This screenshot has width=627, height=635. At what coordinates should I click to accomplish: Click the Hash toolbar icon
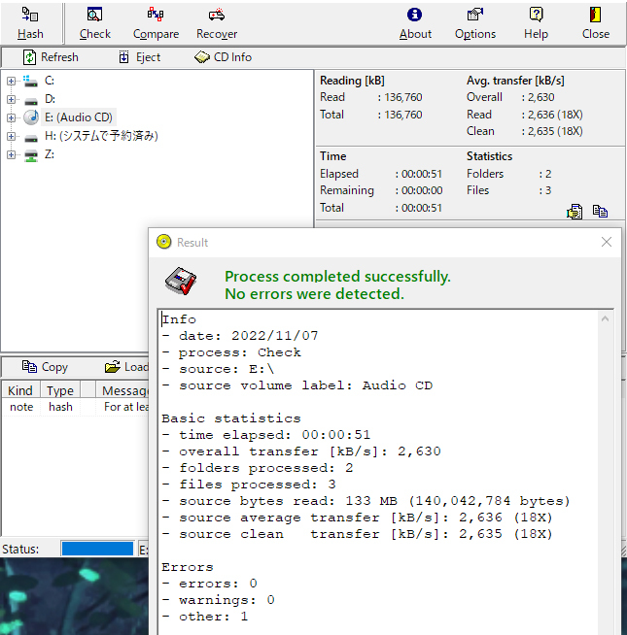tap(30, 22)
